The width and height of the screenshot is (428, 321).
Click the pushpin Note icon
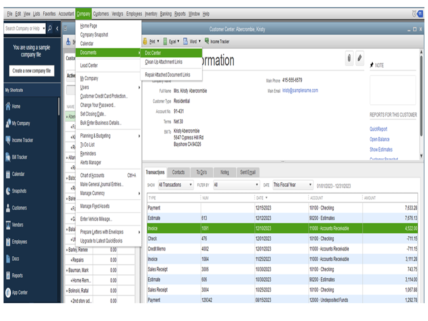[x=371, y=65]
